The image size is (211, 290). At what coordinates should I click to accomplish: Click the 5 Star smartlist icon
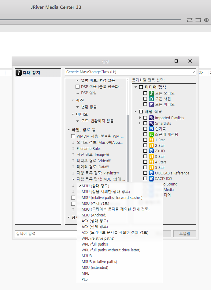pos(151,167)
